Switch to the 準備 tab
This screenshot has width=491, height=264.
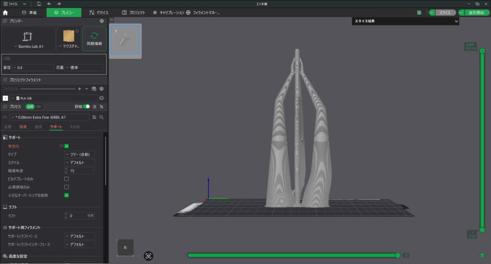point(29,12)
